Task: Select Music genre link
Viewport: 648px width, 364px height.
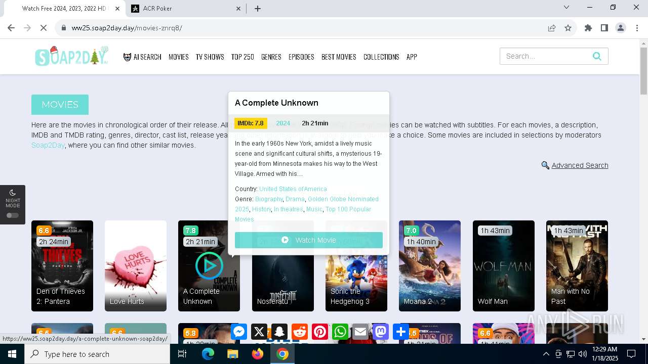Action: (314, 209)
